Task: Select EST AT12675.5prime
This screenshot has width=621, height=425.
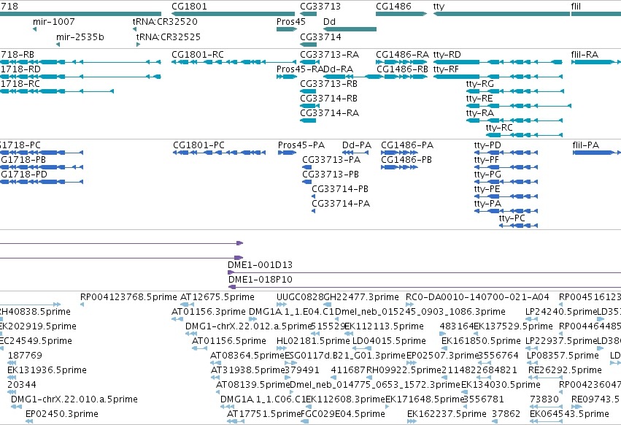Action: (x=187, y=305)
